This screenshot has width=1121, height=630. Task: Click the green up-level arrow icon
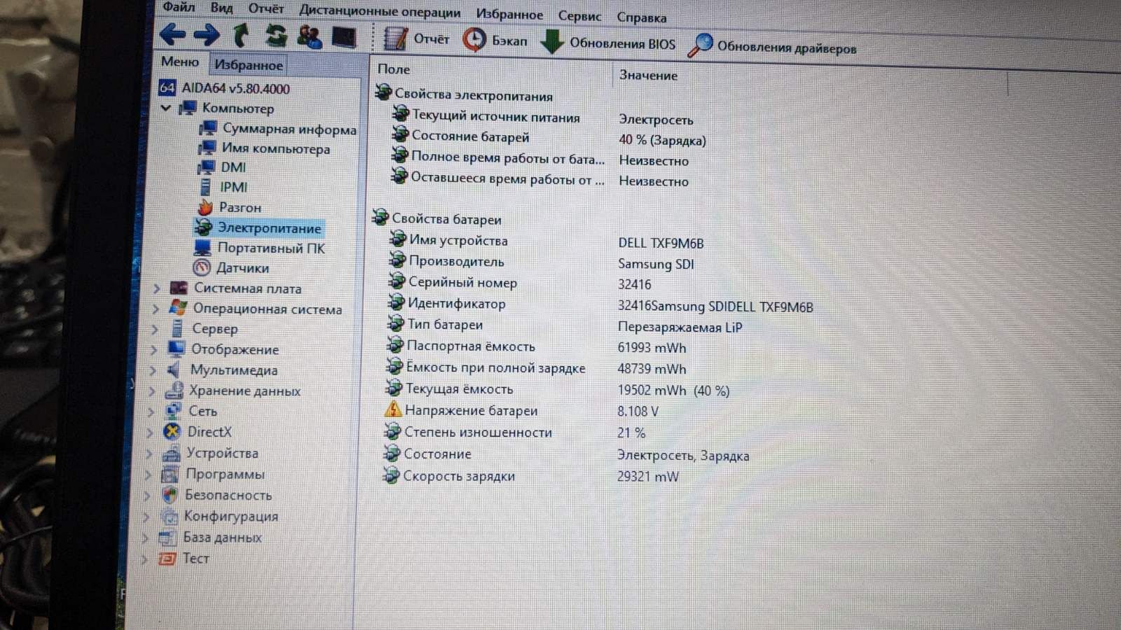(241, 35)
